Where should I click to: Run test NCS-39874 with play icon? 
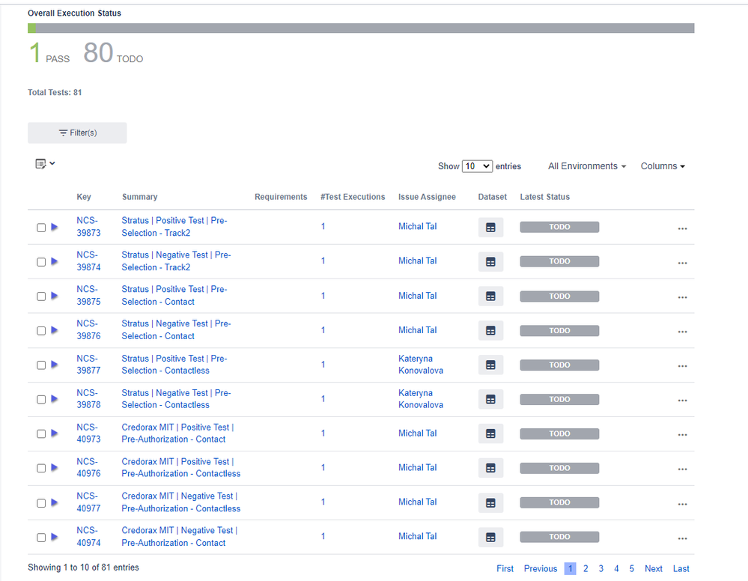pos(55,261)
